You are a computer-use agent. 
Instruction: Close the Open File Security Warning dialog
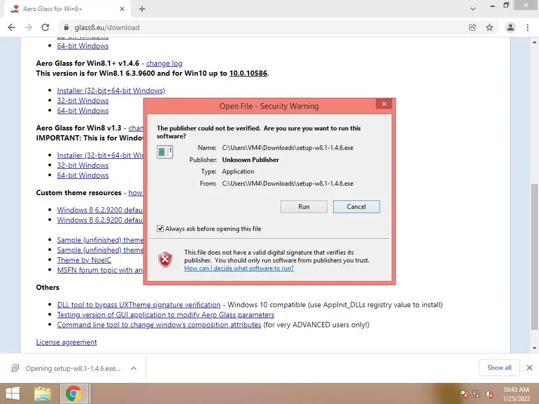384,104
